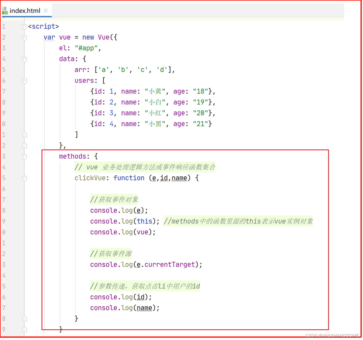Screen dimensions: 363x340
Task: Click the console.log(this); statement
Action: [x=125, y=221]
